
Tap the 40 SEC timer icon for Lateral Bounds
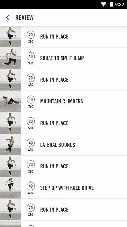(x=31, y=145)
